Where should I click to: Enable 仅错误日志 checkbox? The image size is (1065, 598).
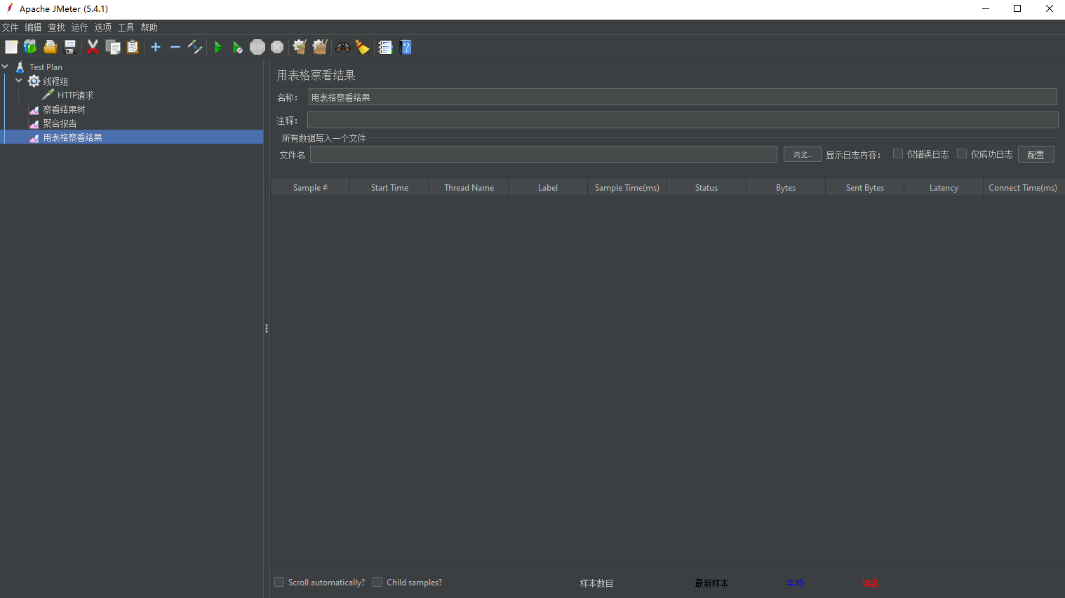point(898,154)
